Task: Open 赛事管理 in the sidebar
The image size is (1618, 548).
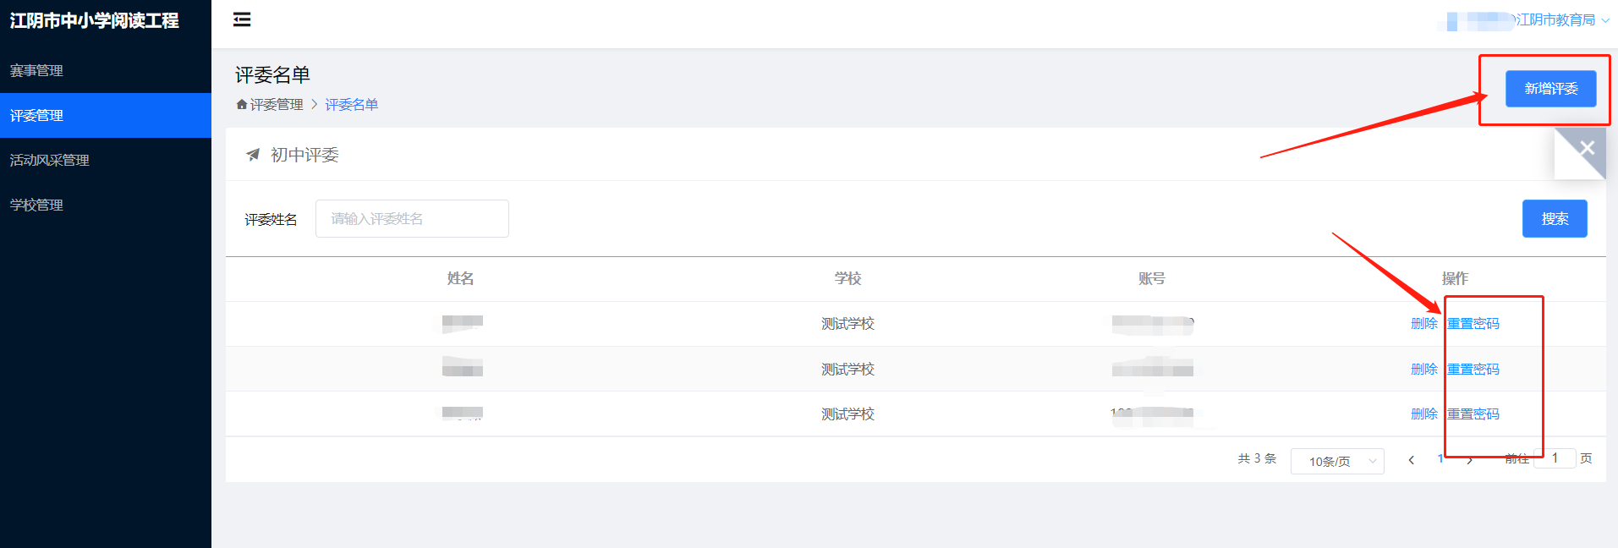Action: pos(36,71)
